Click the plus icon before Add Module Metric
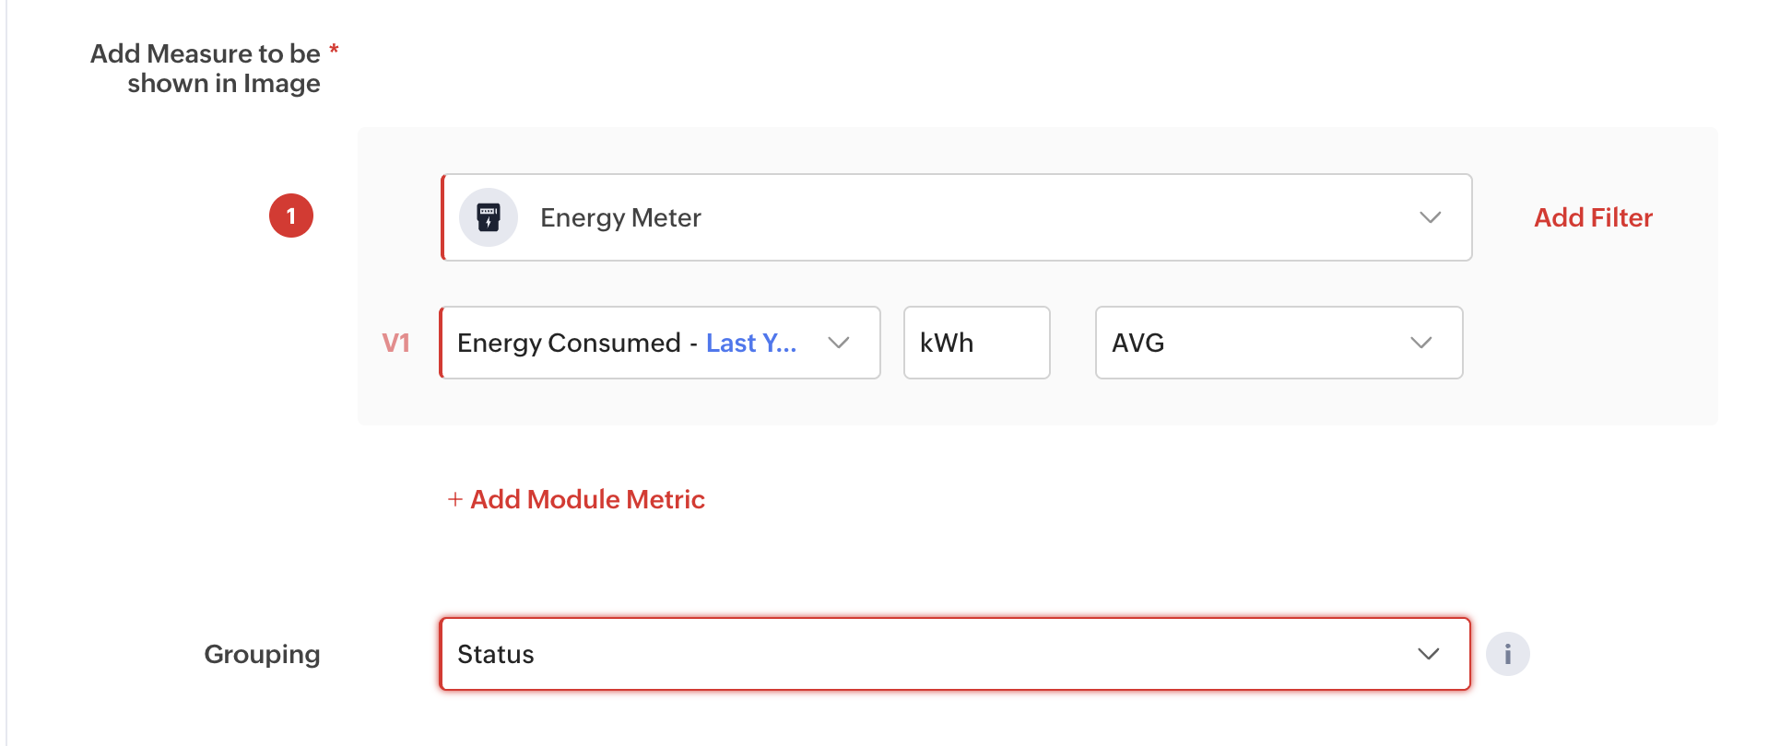Screen dimensions: 1768x746 pyautogui.click(x=454, y=499)
